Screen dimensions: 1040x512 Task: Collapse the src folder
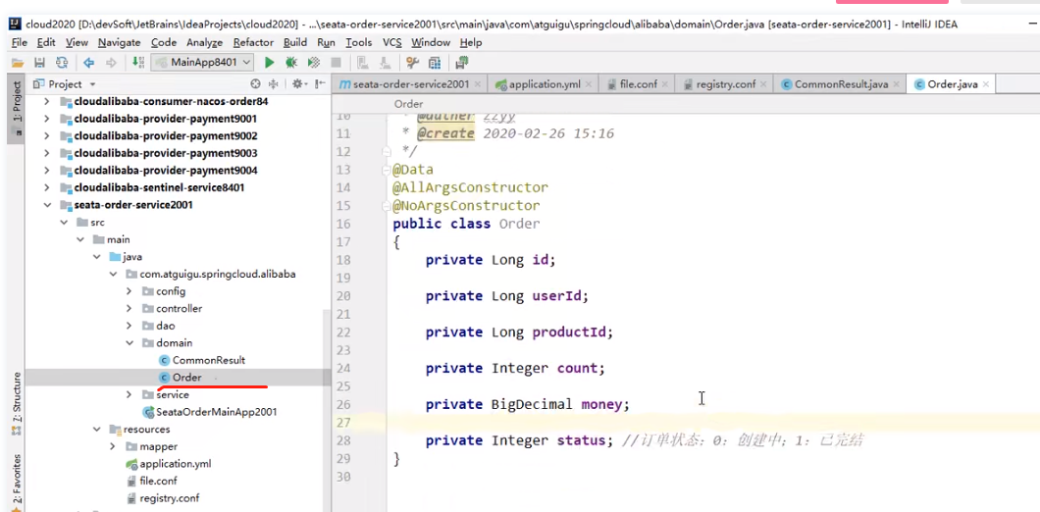tap(63, 223)
